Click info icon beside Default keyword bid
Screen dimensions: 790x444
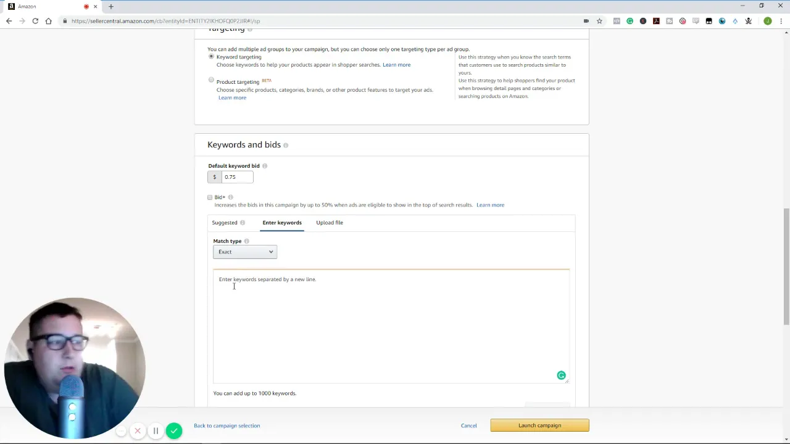pyautogui.click(x=265, y=166)
